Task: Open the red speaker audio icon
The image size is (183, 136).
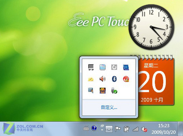Action: pyautogui.click(x=102, y=79)
